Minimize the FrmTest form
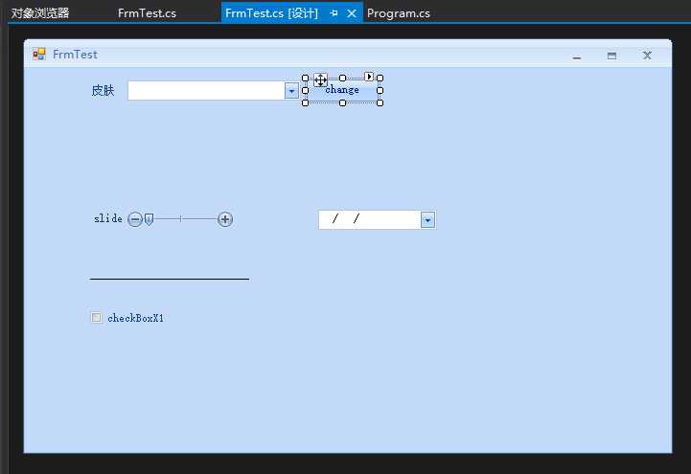 pos(577,56)
